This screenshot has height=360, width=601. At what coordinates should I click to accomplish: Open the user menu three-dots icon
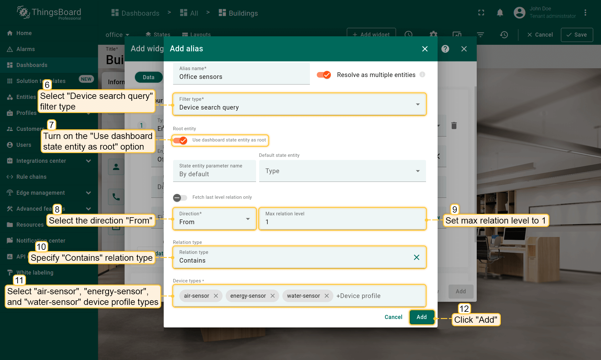[585, 13]
